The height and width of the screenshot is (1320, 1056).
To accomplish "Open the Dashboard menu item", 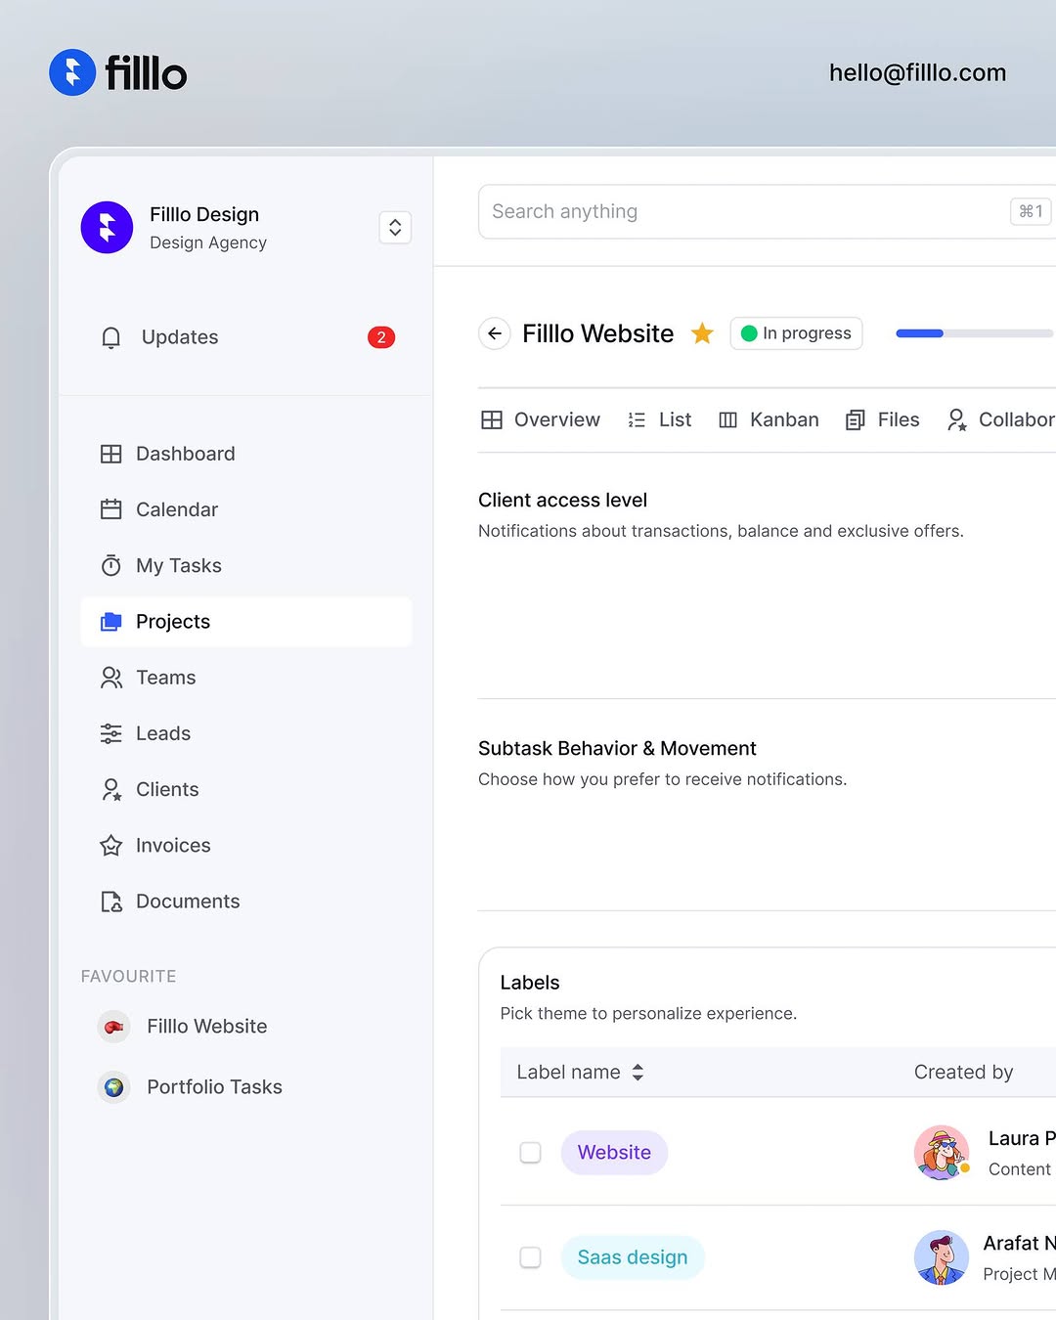I will pyautogui.click(x=246, y=454).
